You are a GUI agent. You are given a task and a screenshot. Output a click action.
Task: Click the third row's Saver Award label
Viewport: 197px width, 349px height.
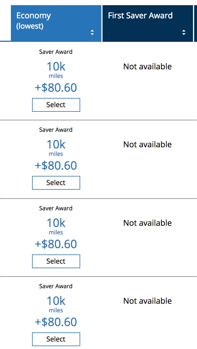pos(56,208)
